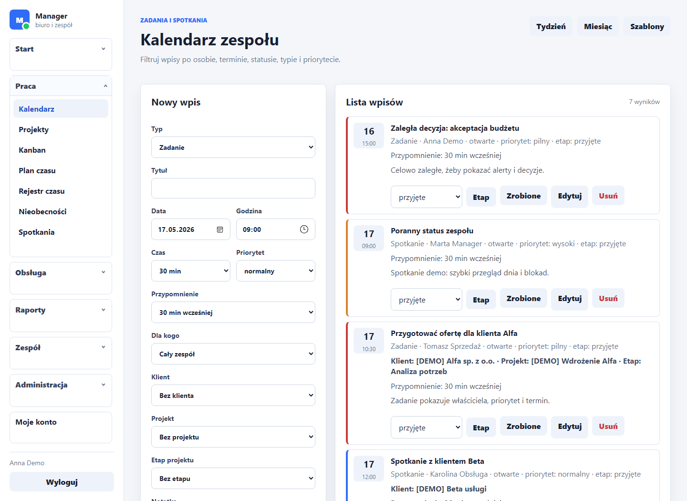Click the Data field showing 17.05.2026

pos(191,230)
